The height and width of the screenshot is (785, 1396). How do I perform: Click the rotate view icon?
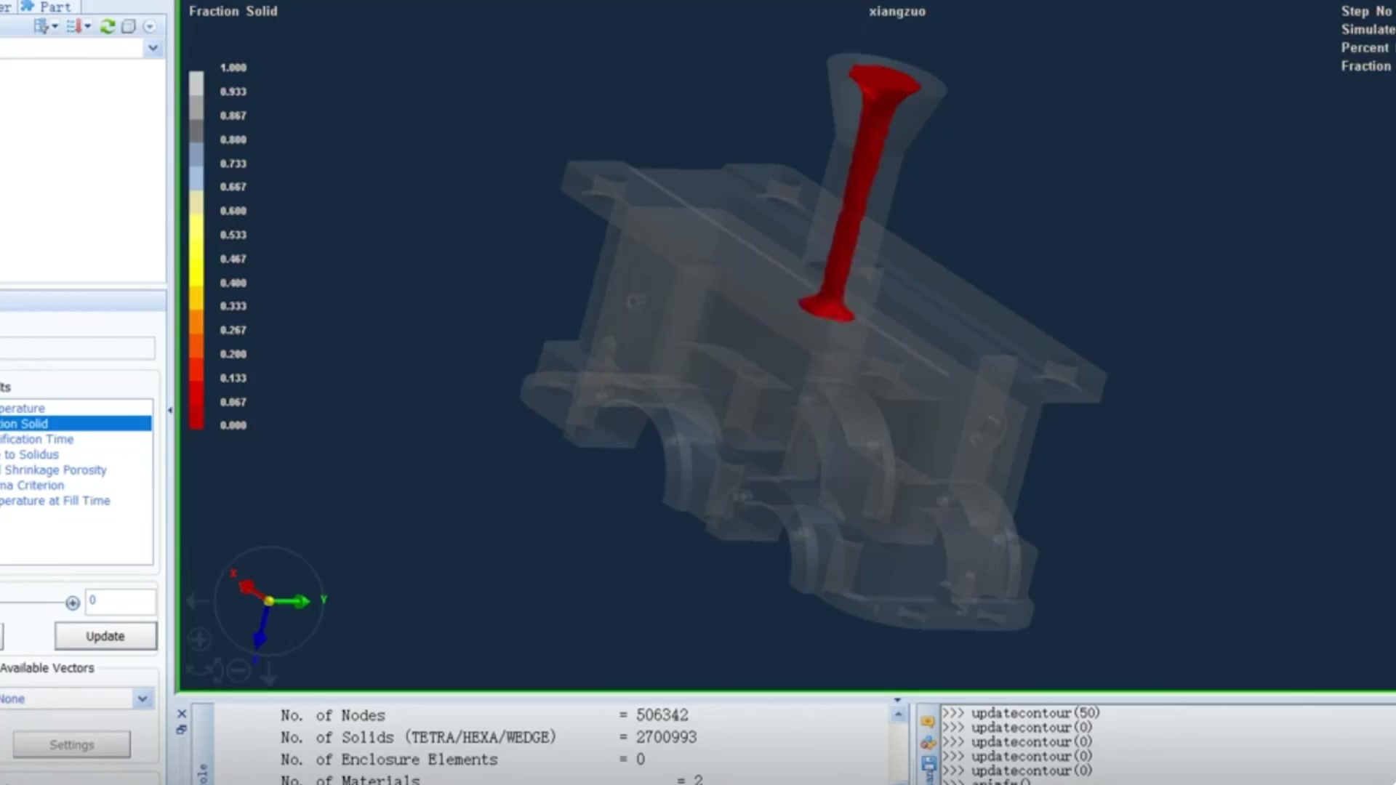(206, 669)
